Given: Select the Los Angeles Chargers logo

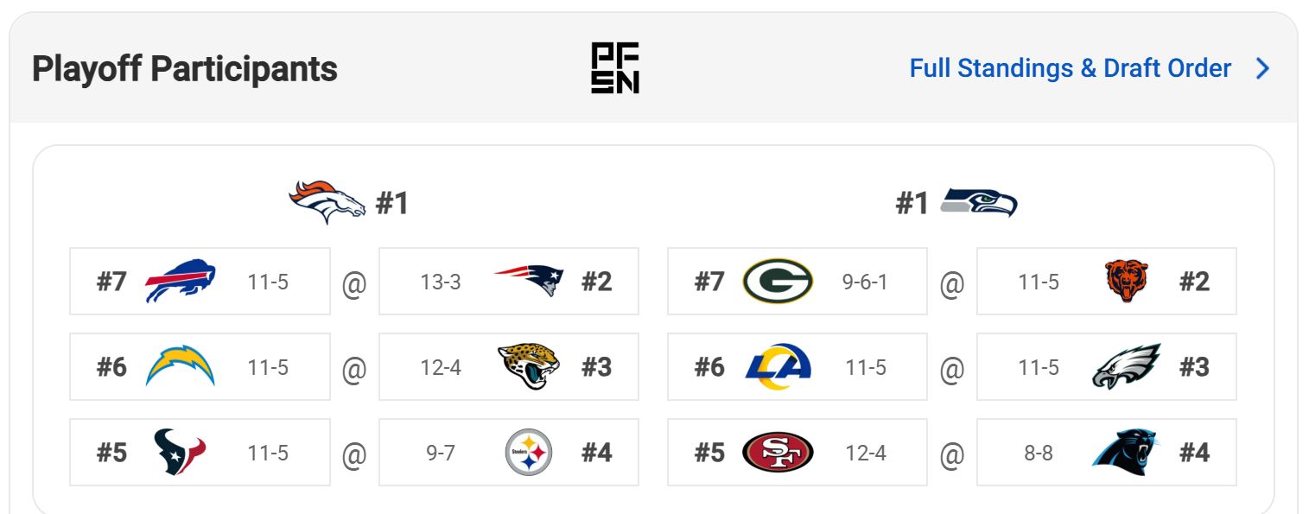Looking at the screenshot, I should pyautogui.click(x=181, y=366).
